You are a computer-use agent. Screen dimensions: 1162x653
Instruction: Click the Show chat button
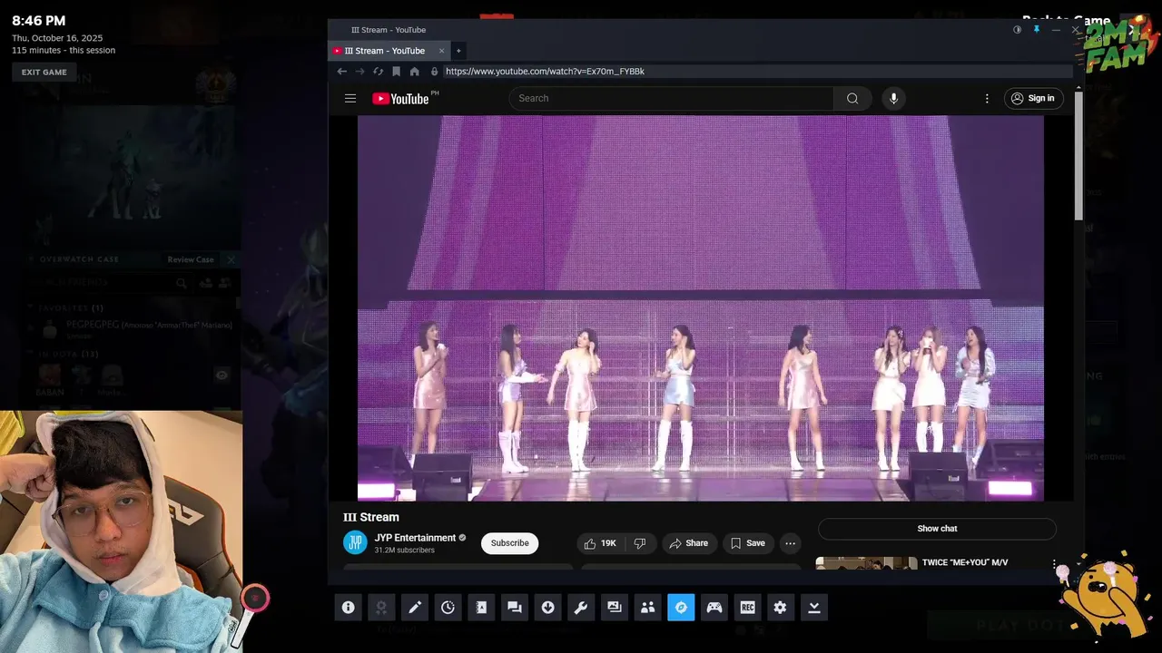click(937, 529)
